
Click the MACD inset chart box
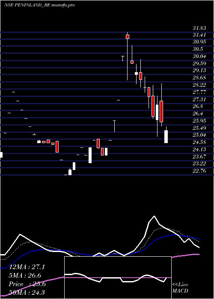point(118,278)
